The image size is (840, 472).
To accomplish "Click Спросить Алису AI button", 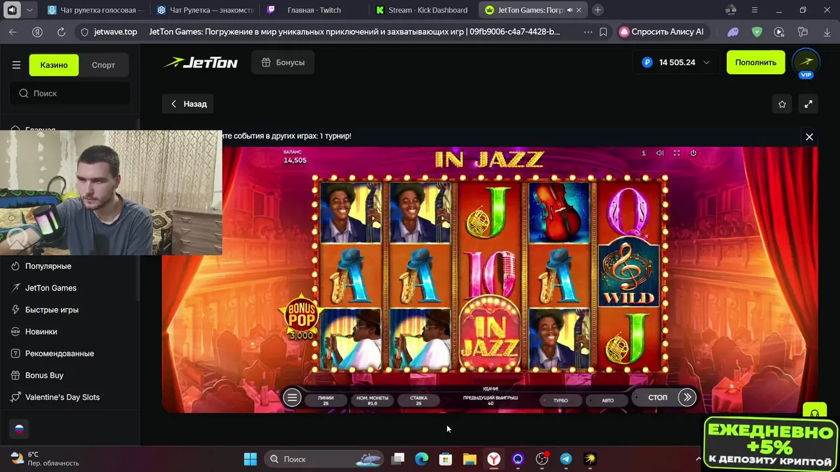I will tap(662, 31).
